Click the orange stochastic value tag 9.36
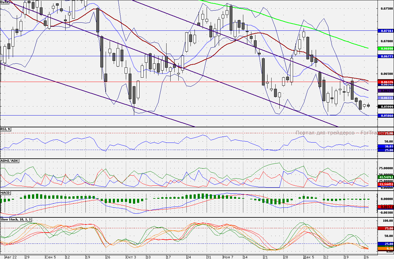 [386, 249]
